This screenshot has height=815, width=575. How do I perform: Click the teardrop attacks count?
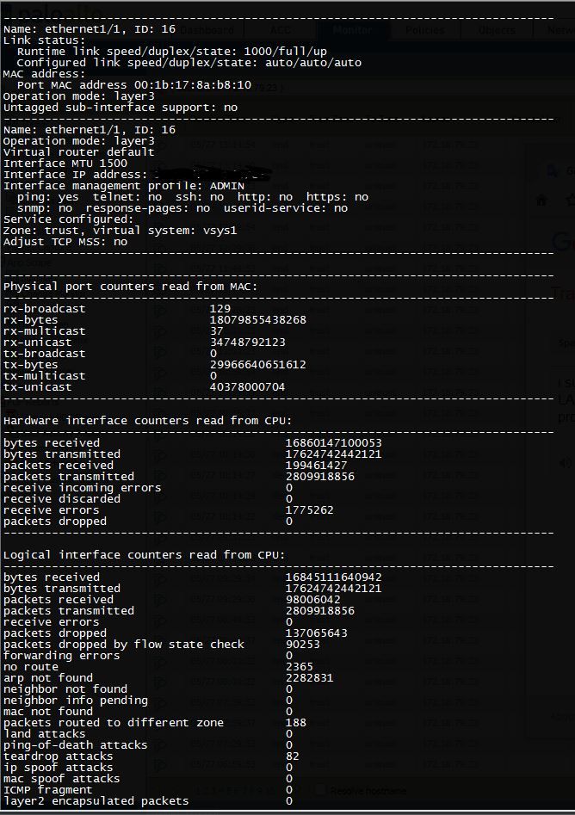(x=292, y=756)
